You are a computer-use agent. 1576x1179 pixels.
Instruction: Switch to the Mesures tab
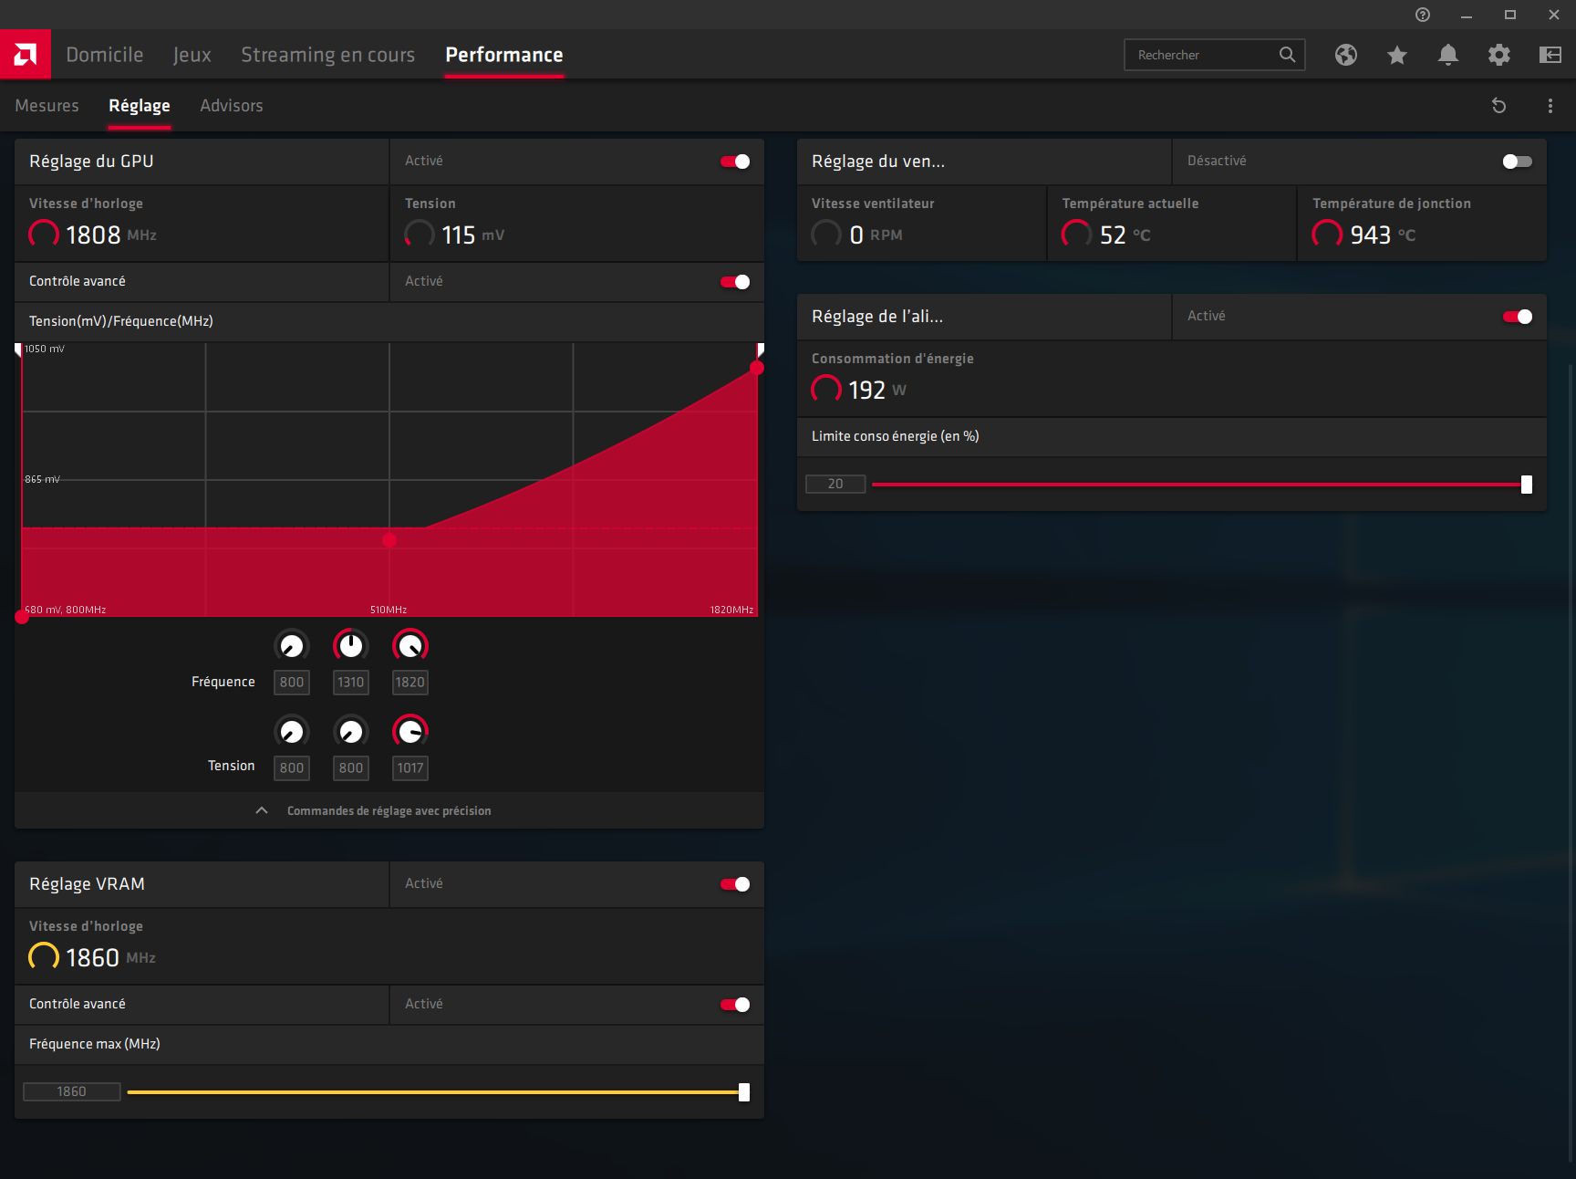(47, 106)
